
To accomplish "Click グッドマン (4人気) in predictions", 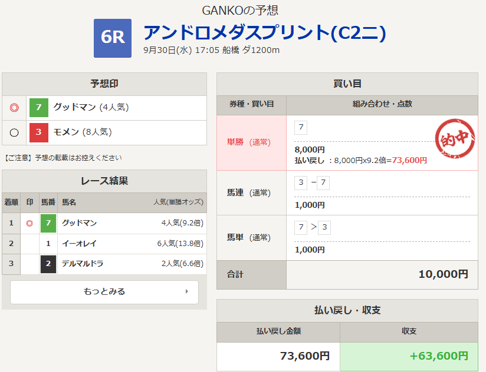I will click(91, 107).
